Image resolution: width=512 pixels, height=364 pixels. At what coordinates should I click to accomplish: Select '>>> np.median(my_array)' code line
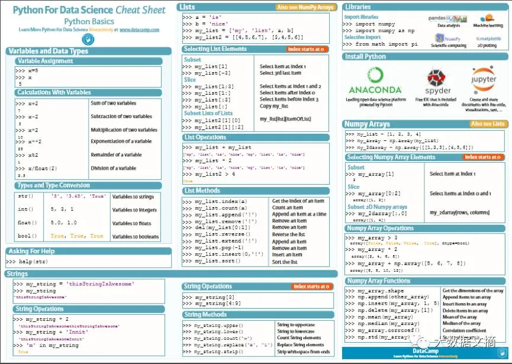point(383,324)
